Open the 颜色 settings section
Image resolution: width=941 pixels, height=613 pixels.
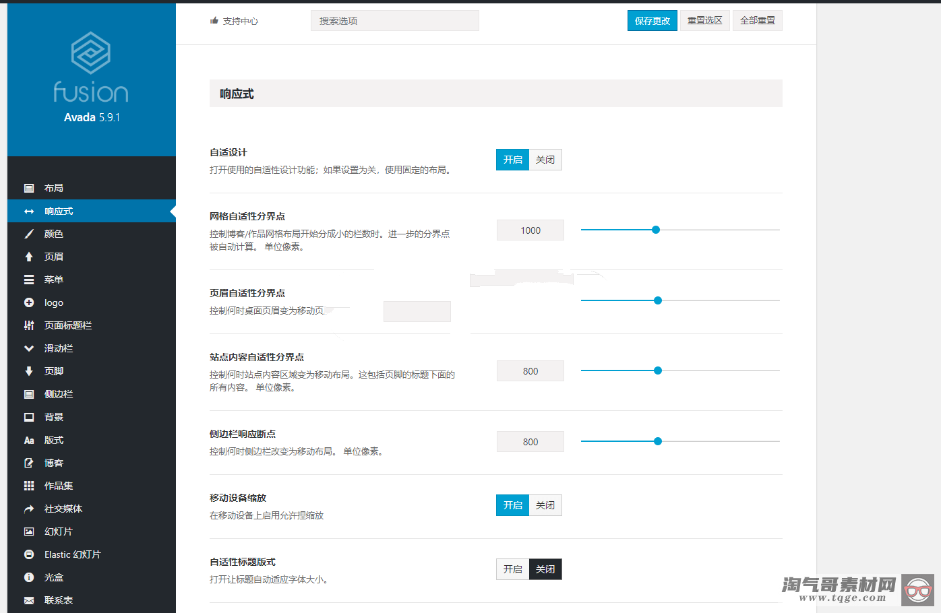[92, 234]
